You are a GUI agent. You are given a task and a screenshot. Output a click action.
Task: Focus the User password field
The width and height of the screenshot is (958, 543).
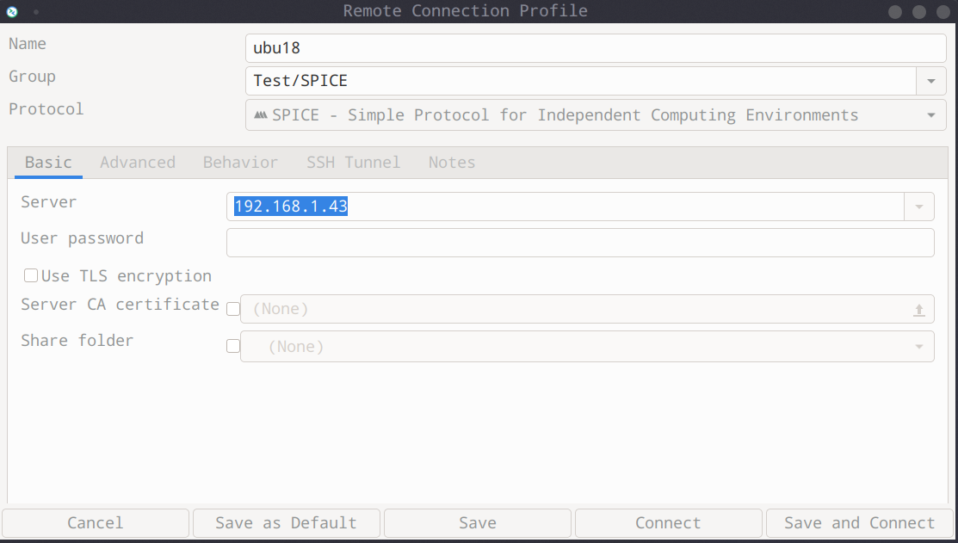tap(579, 243)
